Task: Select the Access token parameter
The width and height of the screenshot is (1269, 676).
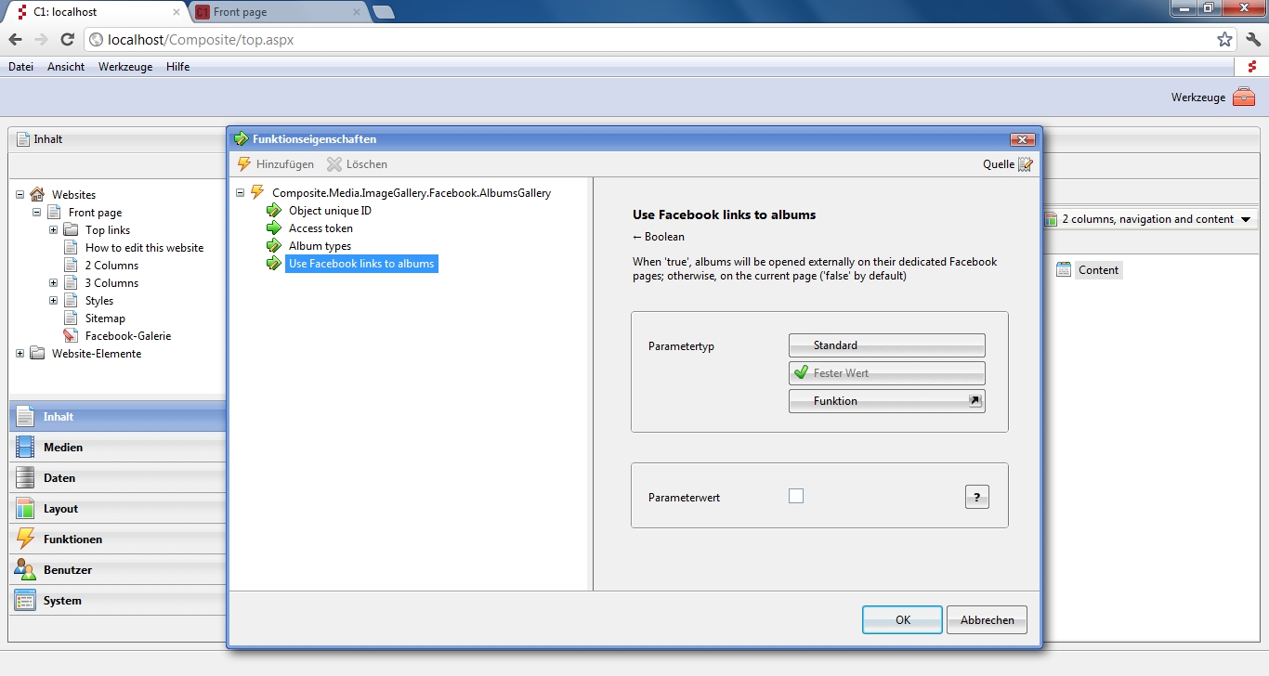Action: click(x=321, y=228)
